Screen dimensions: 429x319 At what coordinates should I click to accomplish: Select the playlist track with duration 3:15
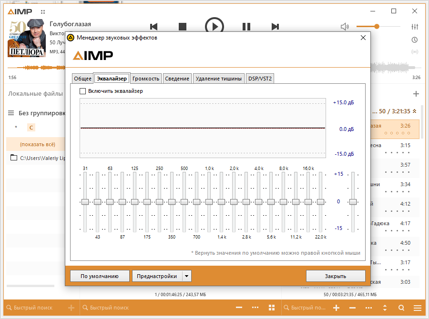pos(395,149)
